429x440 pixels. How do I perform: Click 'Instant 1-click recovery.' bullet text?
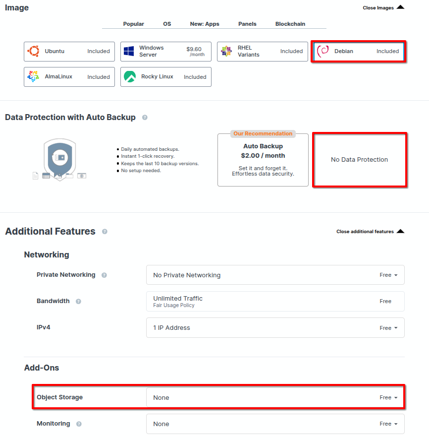click(x=148, y=156)
